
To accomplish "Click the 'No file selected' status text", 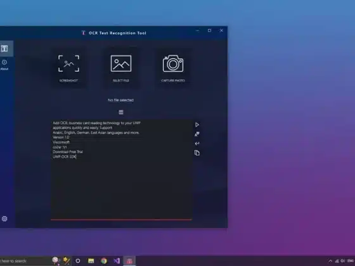I will tap(120, 100).
